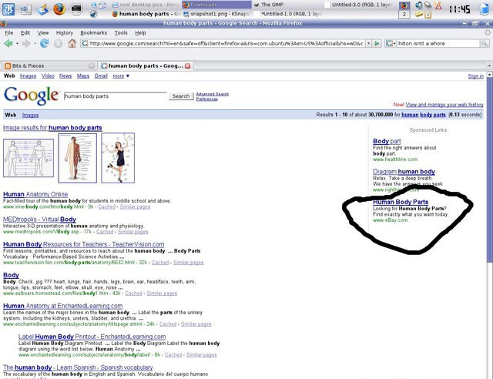Open the Diagram human body sponsored link
The width and height of the screenshot is (493, 379).
pyautogui.click(x=404, y=172)
